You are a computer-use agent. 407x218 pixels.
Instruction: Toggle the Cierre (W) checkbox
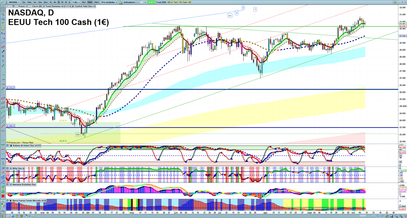pos(30,6)
